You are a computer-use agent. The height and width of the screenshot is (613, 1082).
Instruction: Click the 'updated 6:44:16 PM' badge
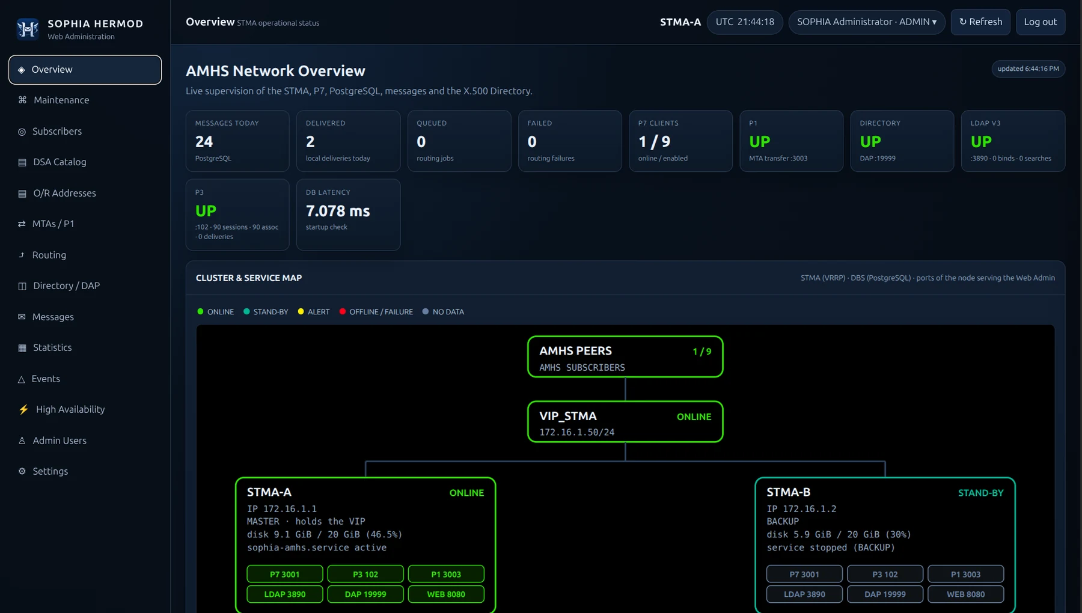point(1029,69)
